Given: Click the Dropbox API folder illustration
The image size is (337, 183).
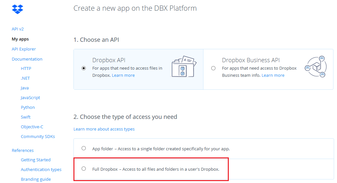Looking at the screenshot, I should click(184, 66).
